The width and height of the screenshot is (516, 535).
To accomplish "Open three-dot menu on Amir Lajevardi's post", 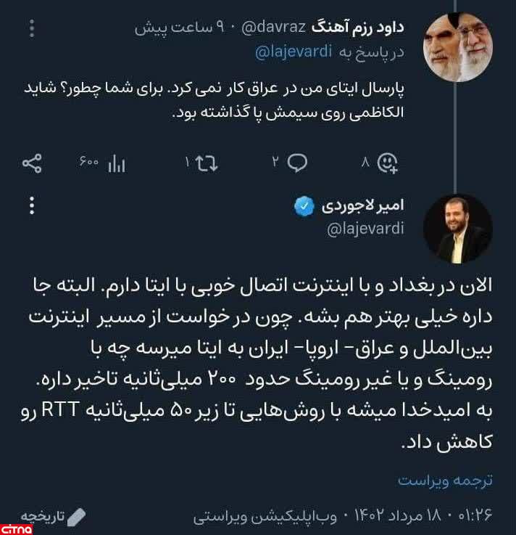I will pyautogui.click(x=32, y=206).
